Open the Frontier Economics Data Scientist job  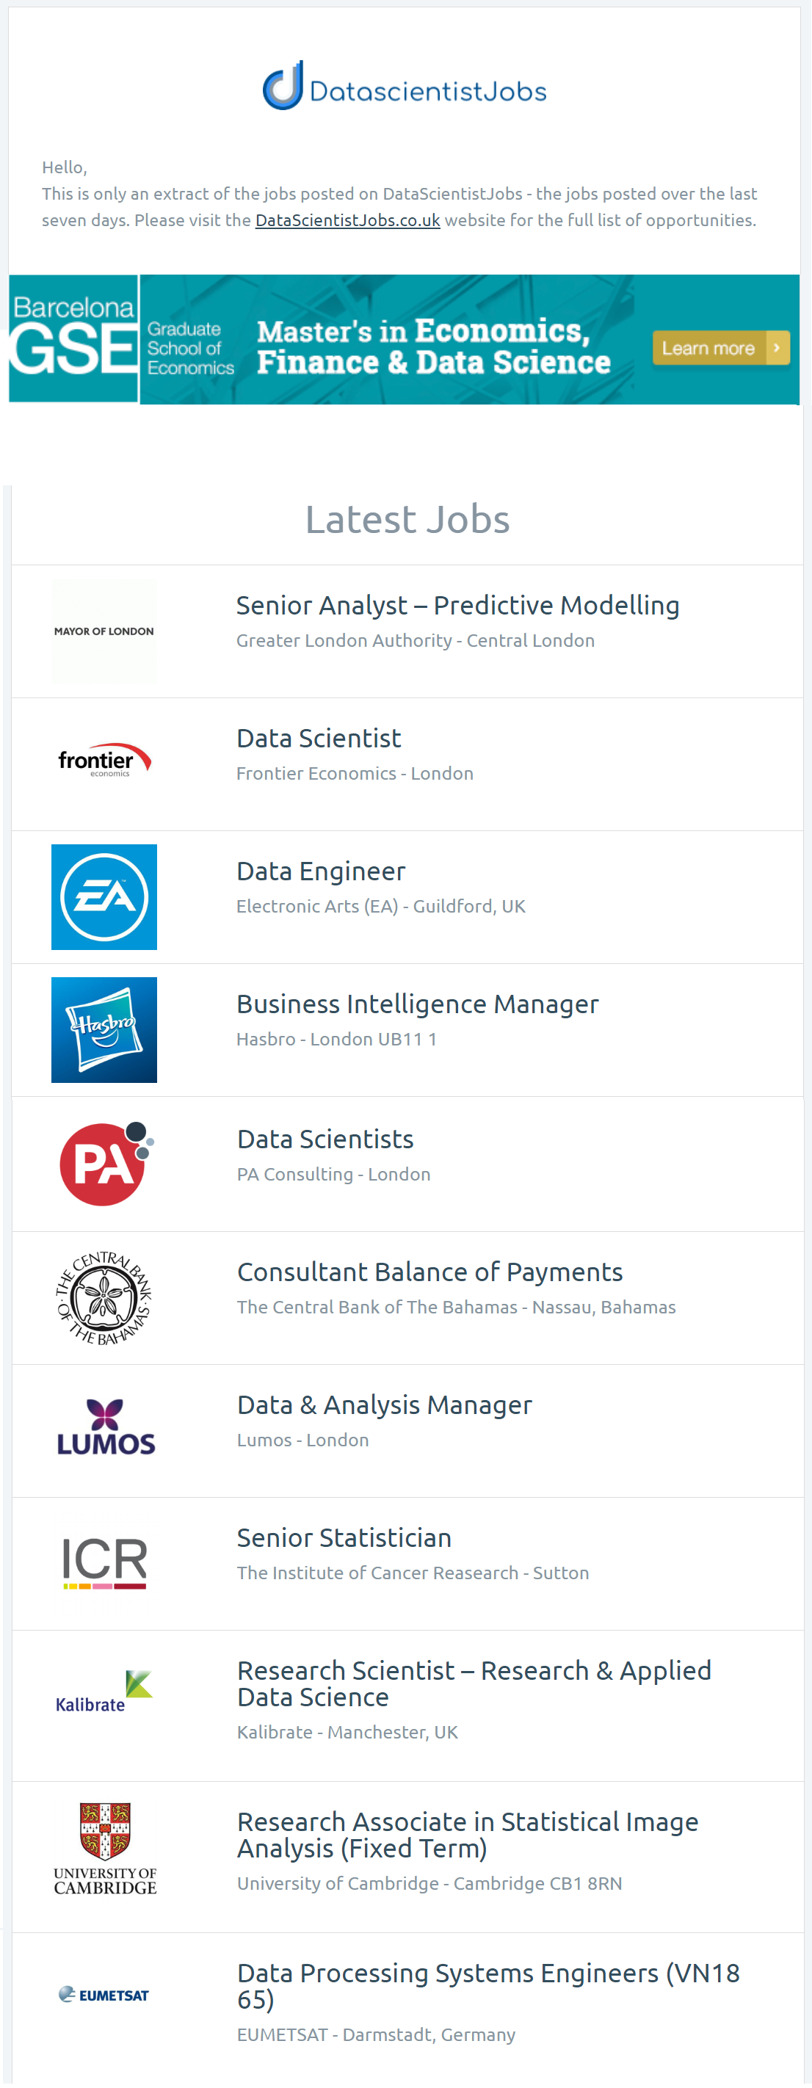(x=319, y=739)
